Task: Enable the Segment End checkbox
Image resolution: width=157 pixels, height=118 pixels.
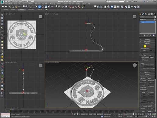Action: point(141,59)
